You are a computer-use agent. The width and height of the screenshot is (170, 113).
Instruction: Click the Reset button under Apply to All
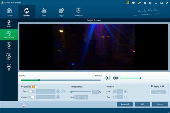(x=159, y=92)
